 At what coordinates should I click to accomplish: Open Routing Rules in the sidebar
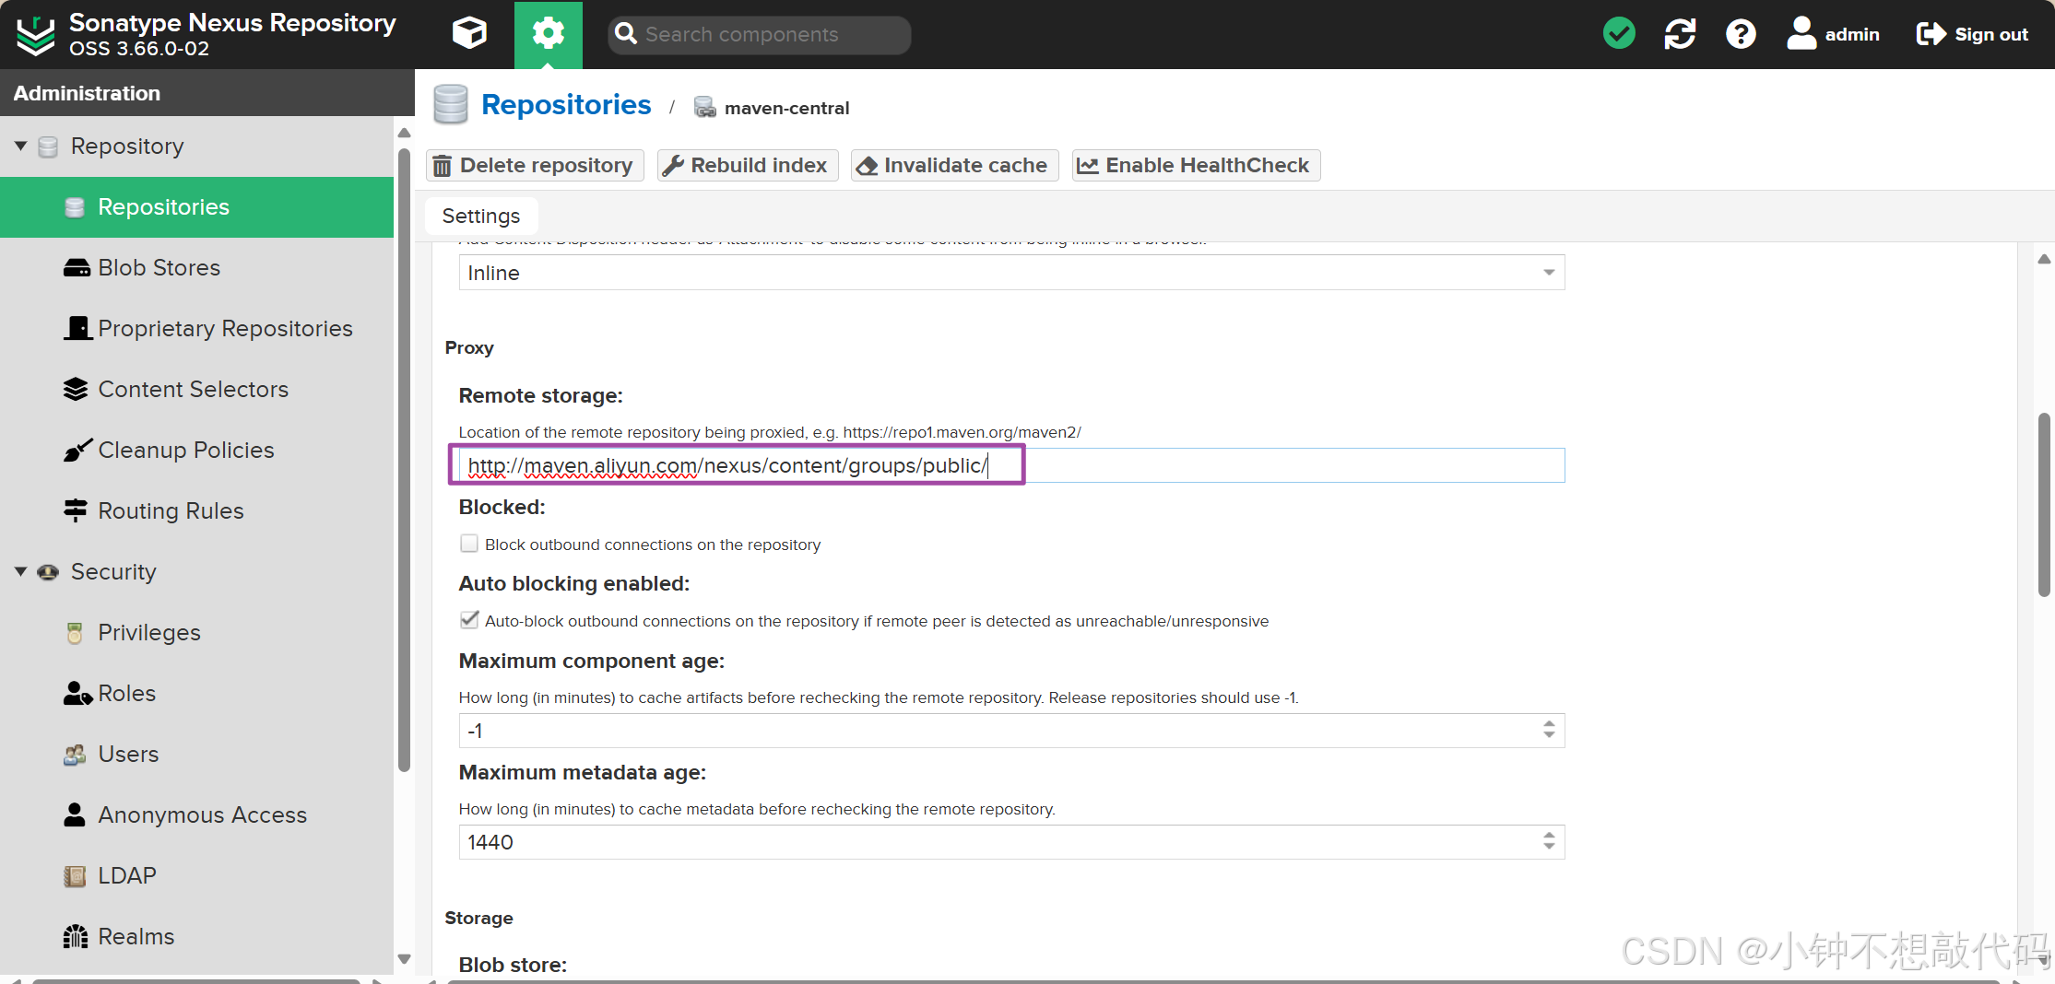pos(197,511)
